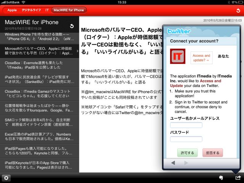Open settings gear at the bottom left
The width and height of the screenshot is (244, 183).
[6, 178]
